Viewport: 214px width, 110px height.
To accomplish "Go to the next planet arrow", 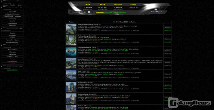I will [x=92, y=12].
